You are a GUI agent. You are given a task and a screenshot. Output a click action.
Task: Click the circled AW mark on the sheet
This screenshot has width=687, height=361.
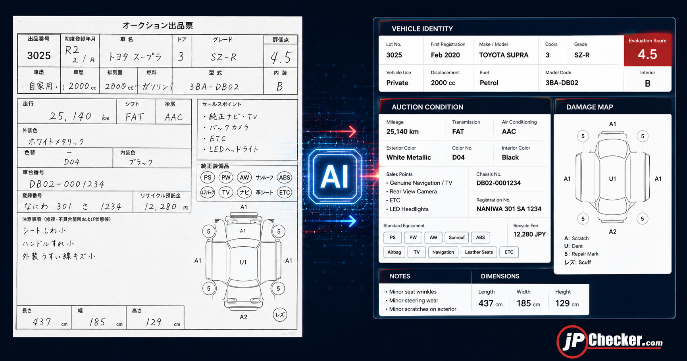pyautogui.click(x=244, y=178)
